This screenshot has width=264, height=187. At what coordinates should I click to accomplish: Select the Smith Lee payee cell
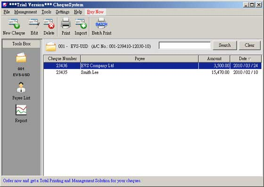[140, 72]
